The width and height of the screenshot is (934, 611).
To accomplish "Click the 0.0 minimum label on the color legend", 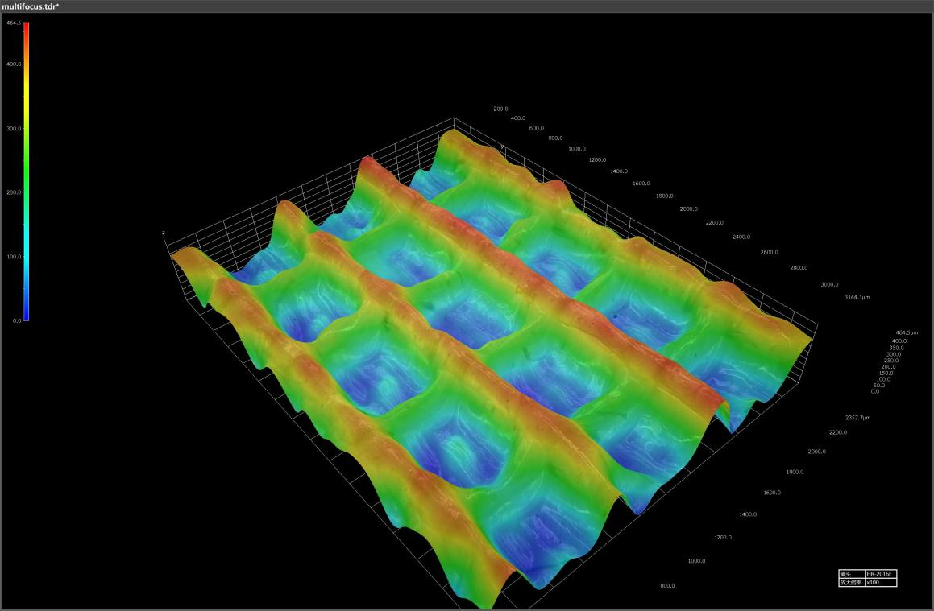I will [x=17, y=320].
